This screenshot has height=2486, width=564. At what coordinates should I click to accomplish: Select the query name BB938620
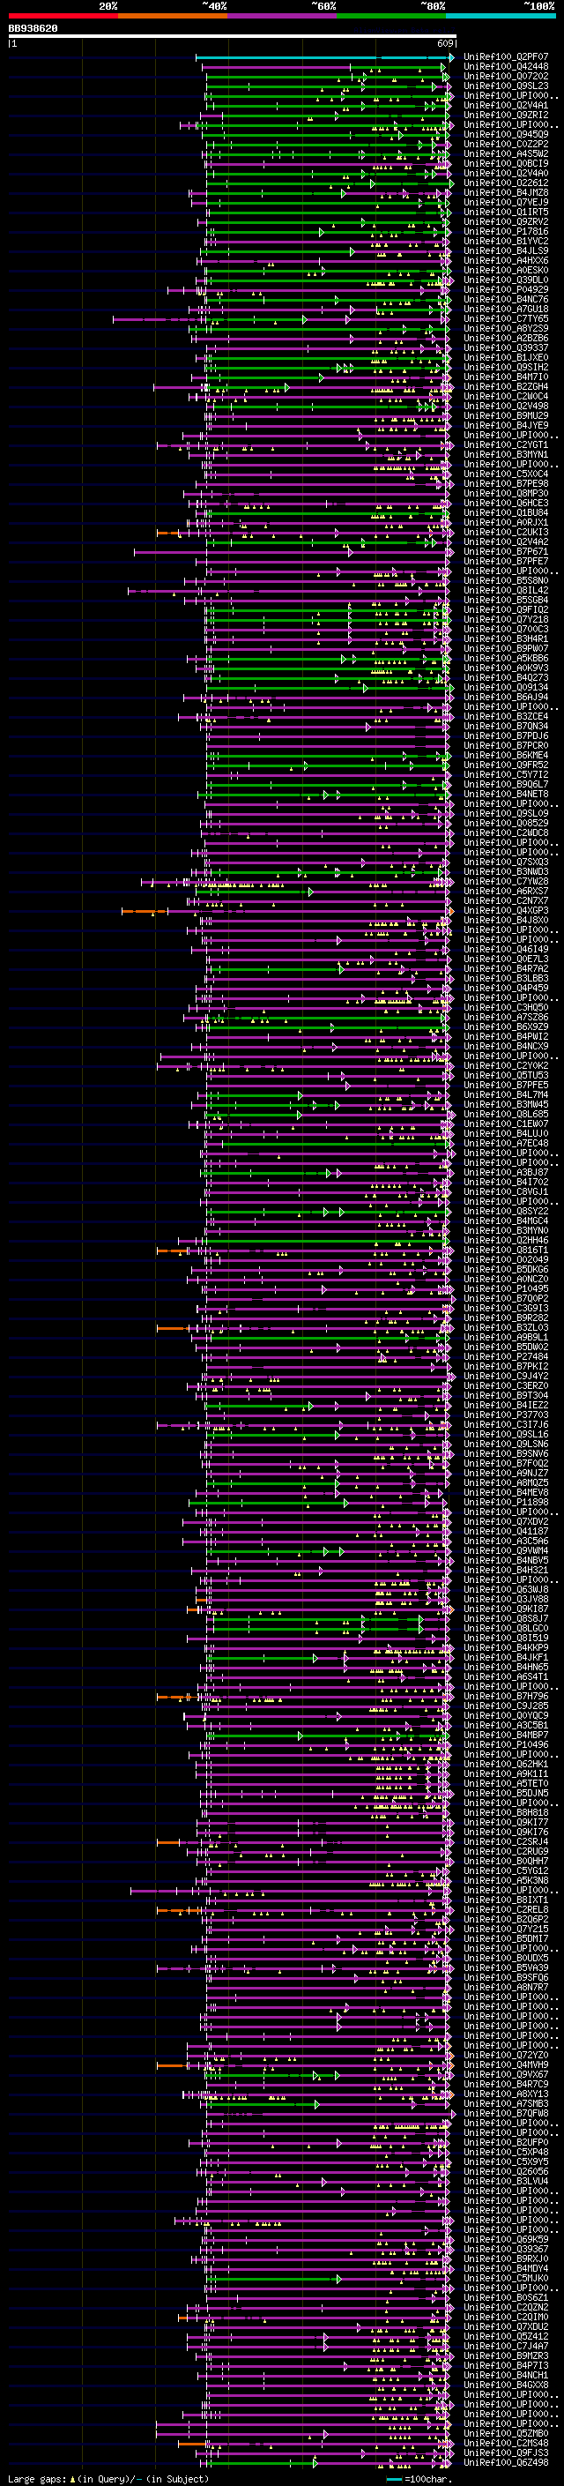(33, 29)
